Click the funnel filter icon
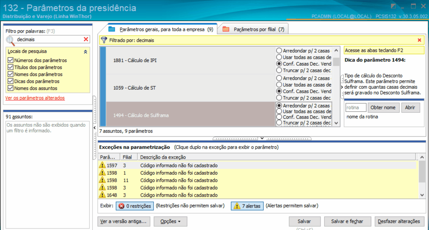This screenshot has width=429, height=230. click(104, 40)
